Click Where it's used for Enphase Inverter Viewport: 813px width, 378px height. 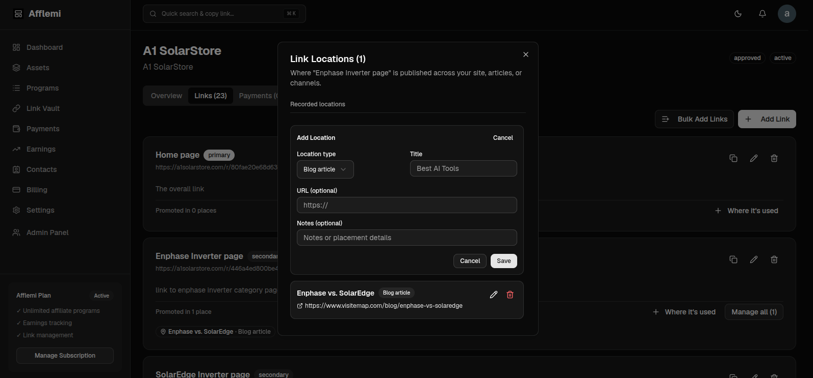(684, 312)
